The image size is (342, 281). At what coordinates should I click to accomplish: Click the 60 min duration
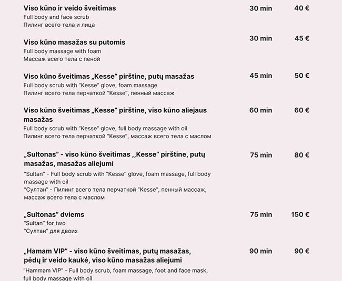point(260,110)
